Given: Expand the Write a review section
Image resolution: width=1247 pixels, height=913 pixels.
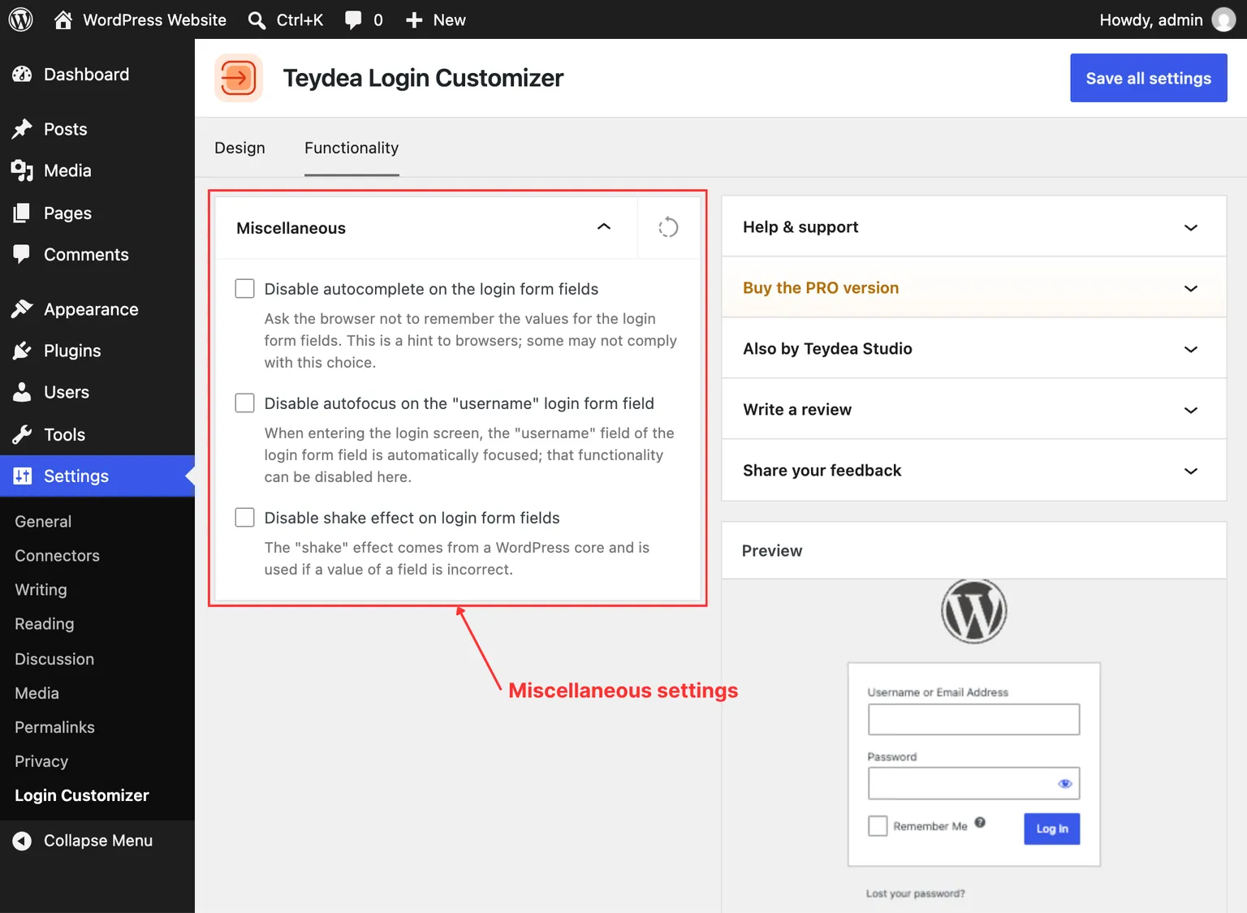Looking at the screenshot, I should 974,409.
